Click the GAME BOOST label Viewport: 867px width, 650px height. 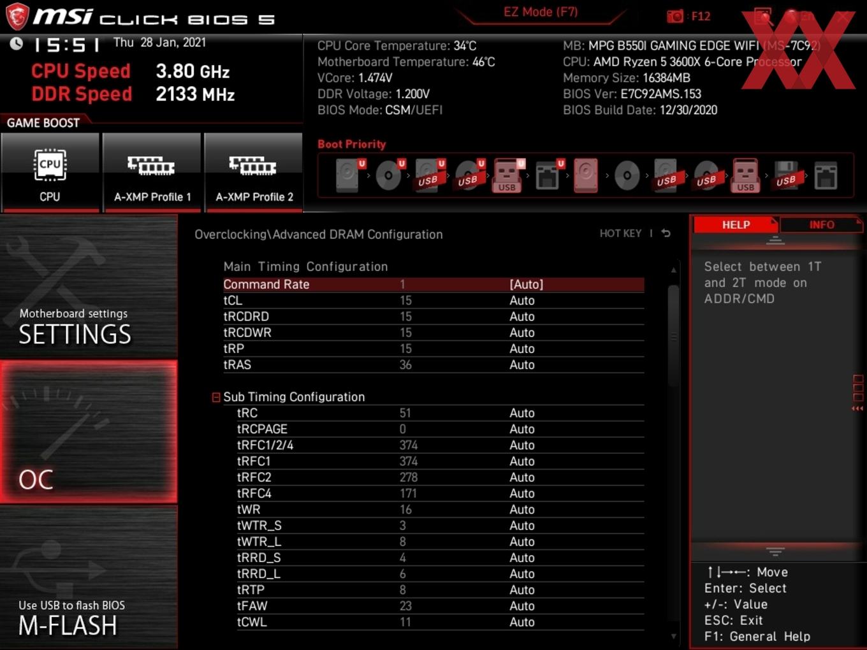point(43,123)
